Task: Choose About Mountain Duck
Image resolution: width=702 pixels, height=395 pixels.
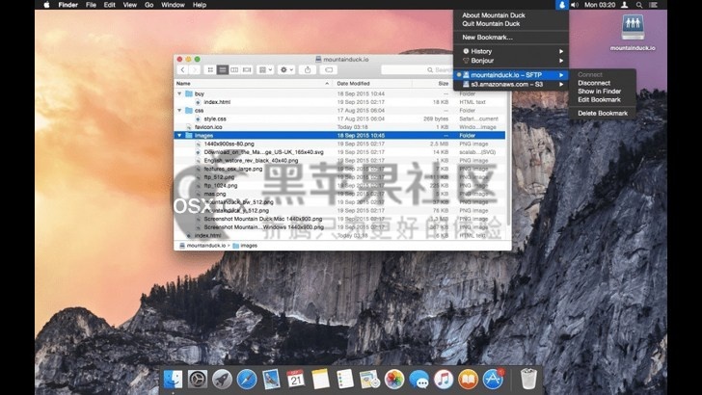Action: (494, 15)
